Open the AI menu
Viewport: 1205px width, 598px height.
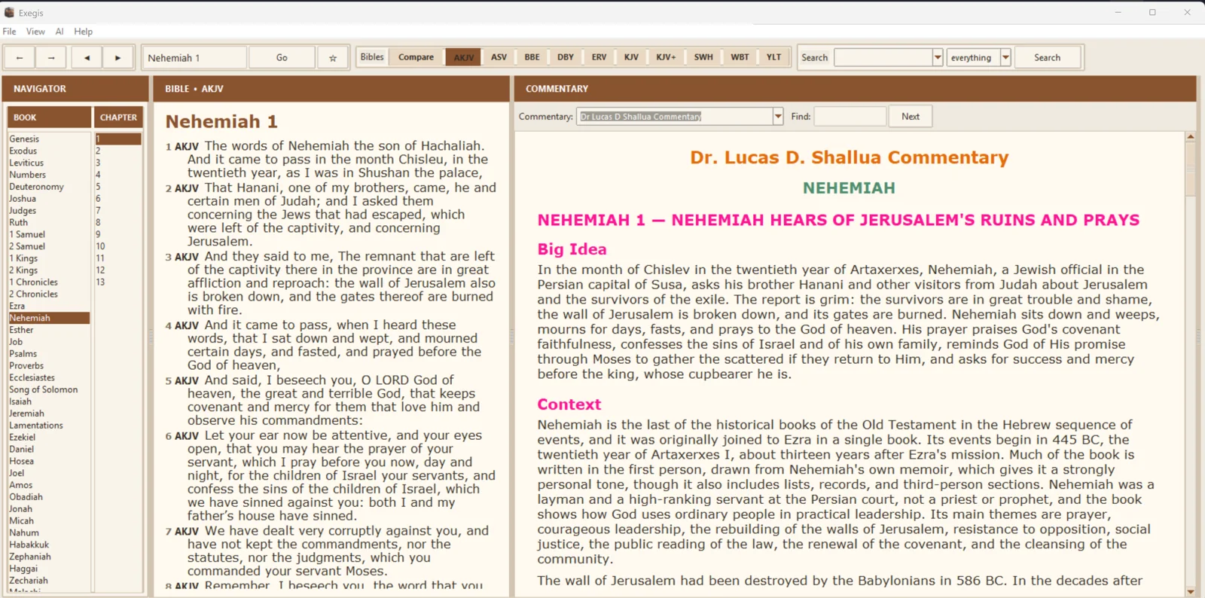(x=59, y=32)
